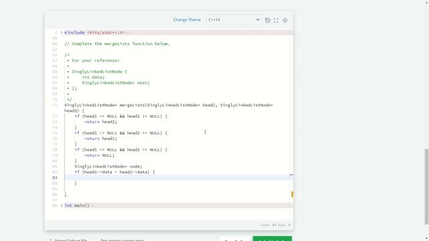Image resolution: width=429 pixels, height=241 pixels.
Task: Click the Change Theme link
Action: 187,19
